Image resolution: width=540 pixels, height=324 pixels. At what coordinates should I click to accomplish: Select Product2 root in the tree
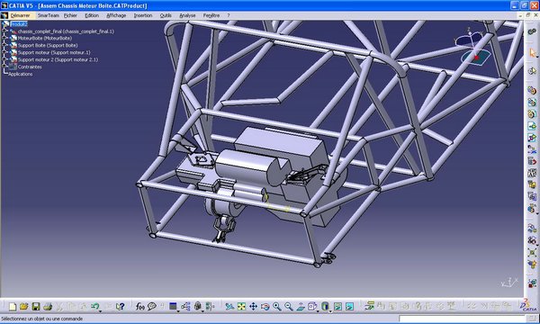click(19, 23)
